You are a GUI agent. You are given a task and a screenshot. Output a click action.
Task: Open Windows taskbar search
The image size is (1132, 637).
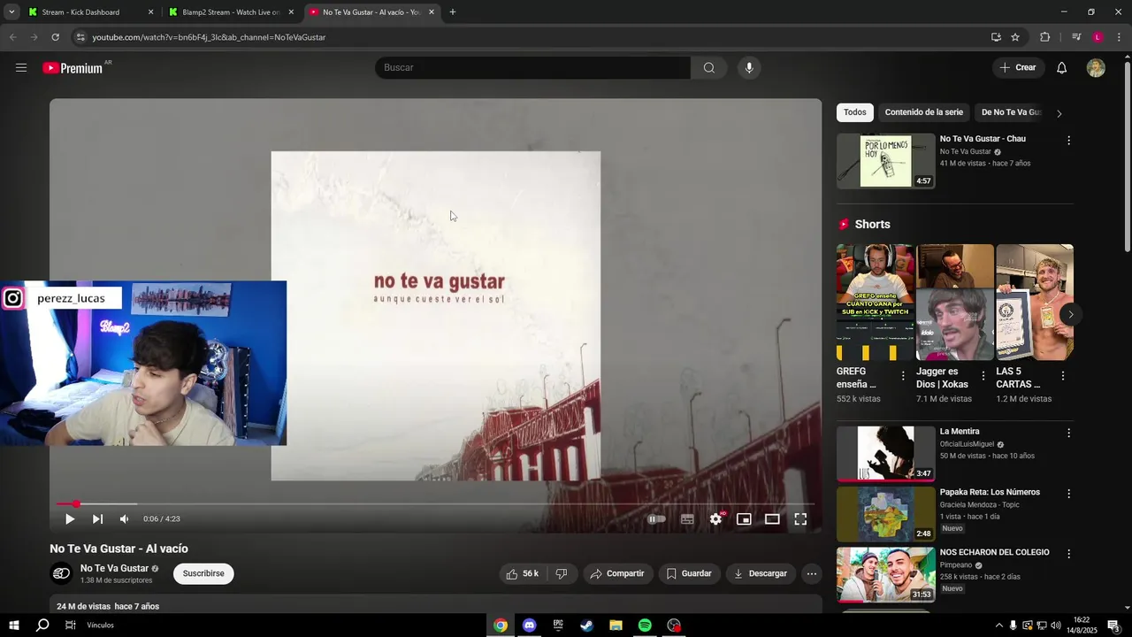(x=42, y=625)
